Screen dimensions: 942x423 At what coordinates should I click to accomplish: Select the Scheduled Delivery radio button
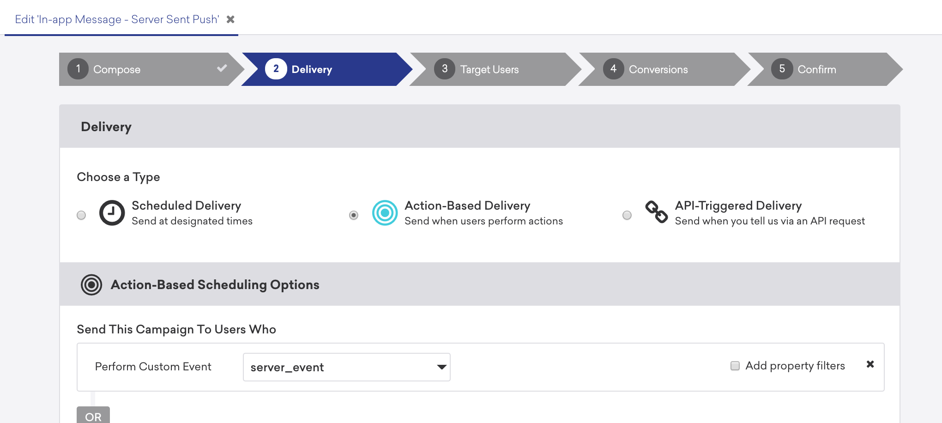pos(81,215)
